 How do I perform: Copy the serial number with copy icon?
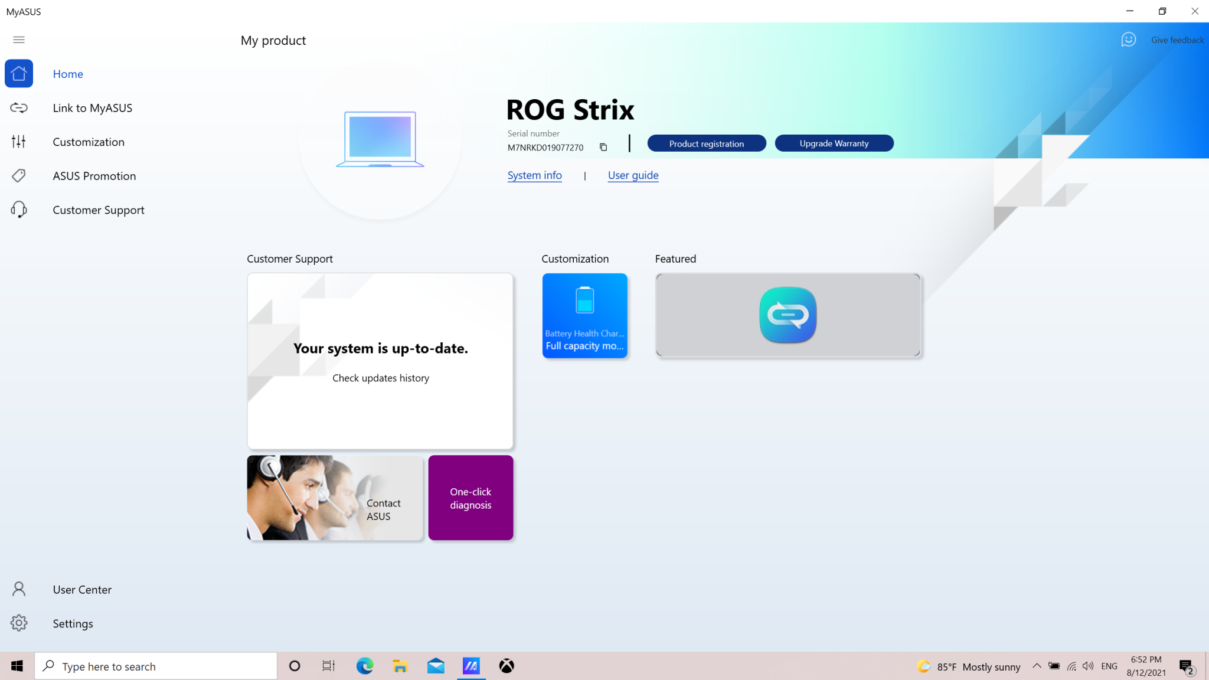tap(603, 148)
